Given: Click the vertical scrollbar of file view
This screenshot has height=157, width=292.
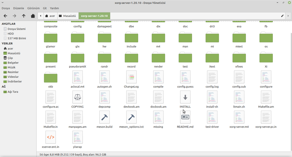Looking at the screenshot, I should (x=291, y=92).
